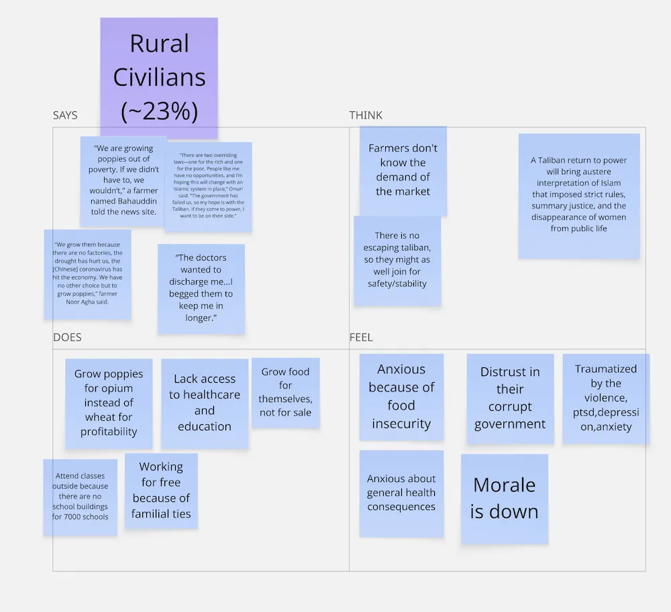This screenshot has width=671, height=612.
Task: Select 'Anxious about general health consequences' note
Action: (401, 493)
